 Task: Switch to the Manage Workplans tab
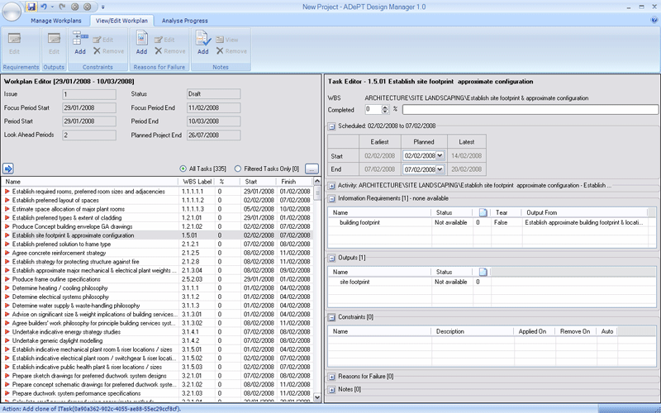tap(58, 20)
